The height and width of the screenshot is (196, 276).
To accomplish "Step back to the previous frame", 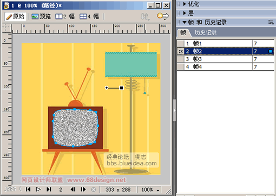I will tap(73, 190).
